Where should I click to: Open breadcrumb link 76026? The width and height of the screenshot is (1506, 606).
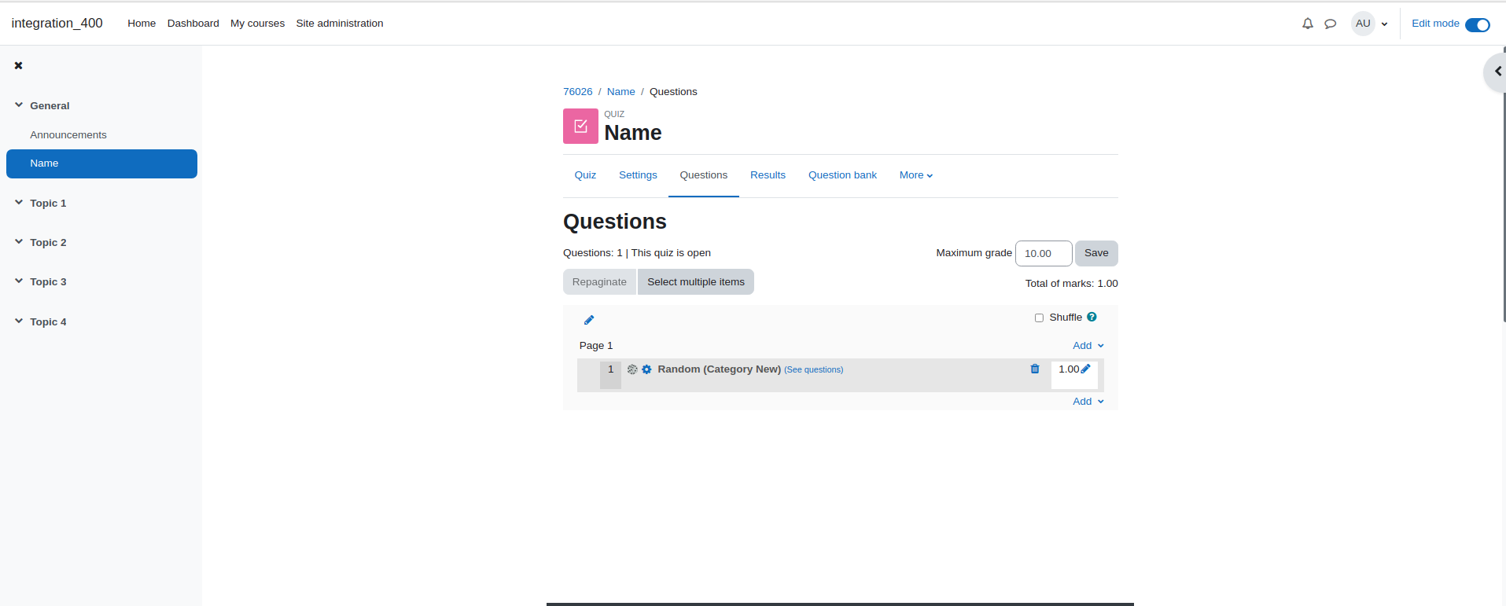(x=578, y=92)
